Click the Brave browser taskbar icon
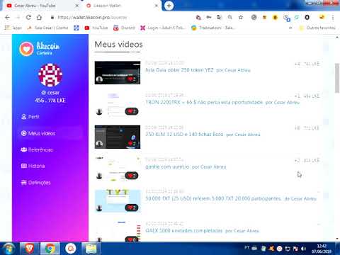This screenshot has height=255, width=340. (x=30, y=249)
